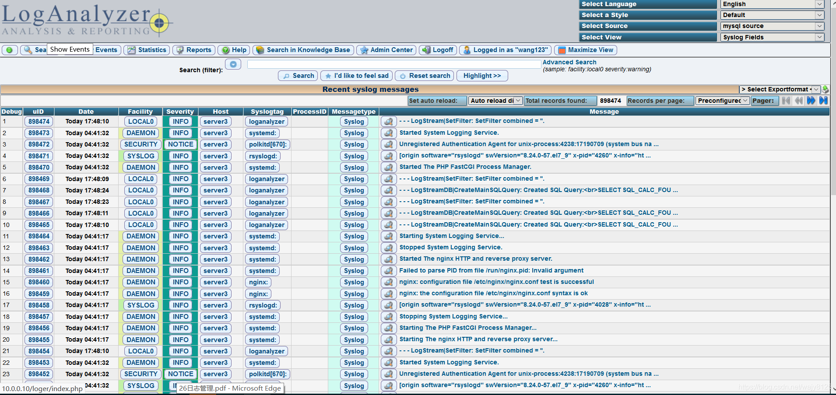Open the Reports menu item
This screenshot has width=836, height=395.
click(x=194, y=50)
